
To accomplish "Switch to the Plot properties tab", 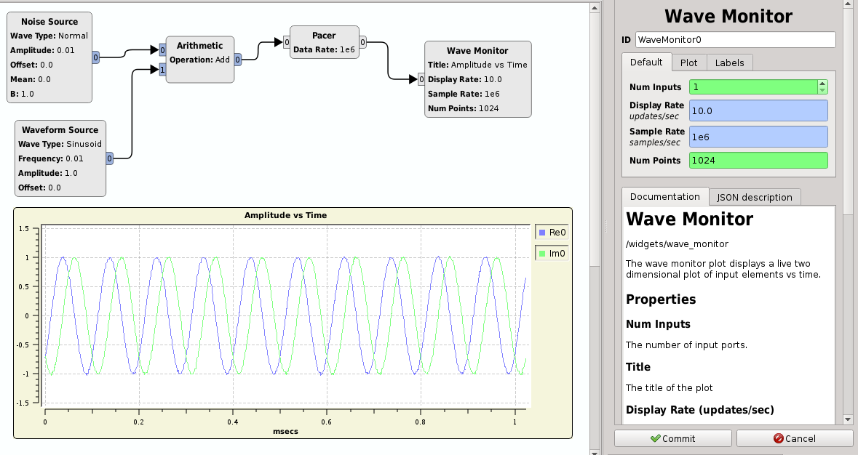I will pyautogui.click(x=688, y=63).
